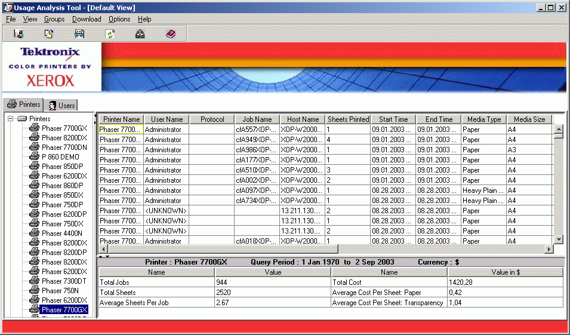Click the table's horizontal scrollbar right arrow
Viewport: 570px width, 335px height.
(x=549, y=249)
